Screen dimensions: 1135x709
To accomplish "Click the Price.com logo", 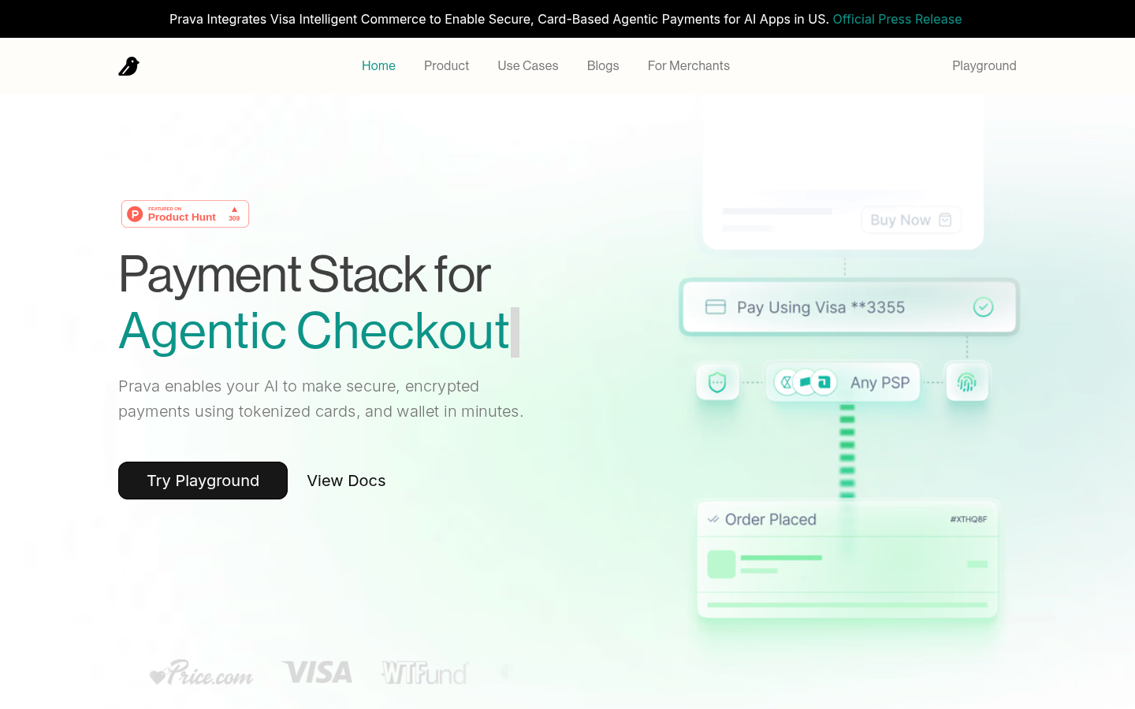I will (201, 672).
